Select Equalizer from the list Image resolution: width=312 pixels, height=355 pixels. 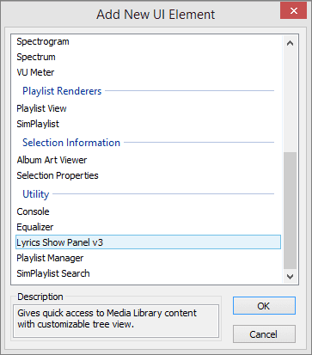35,227
